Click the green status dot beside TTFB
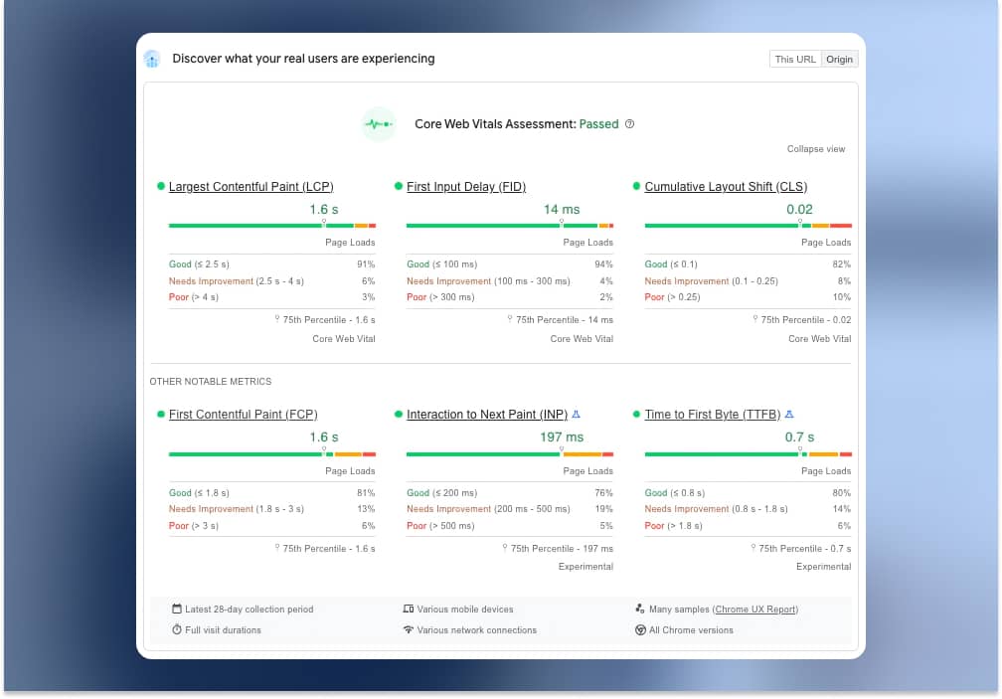1002x699 pixels. (636, 414)
